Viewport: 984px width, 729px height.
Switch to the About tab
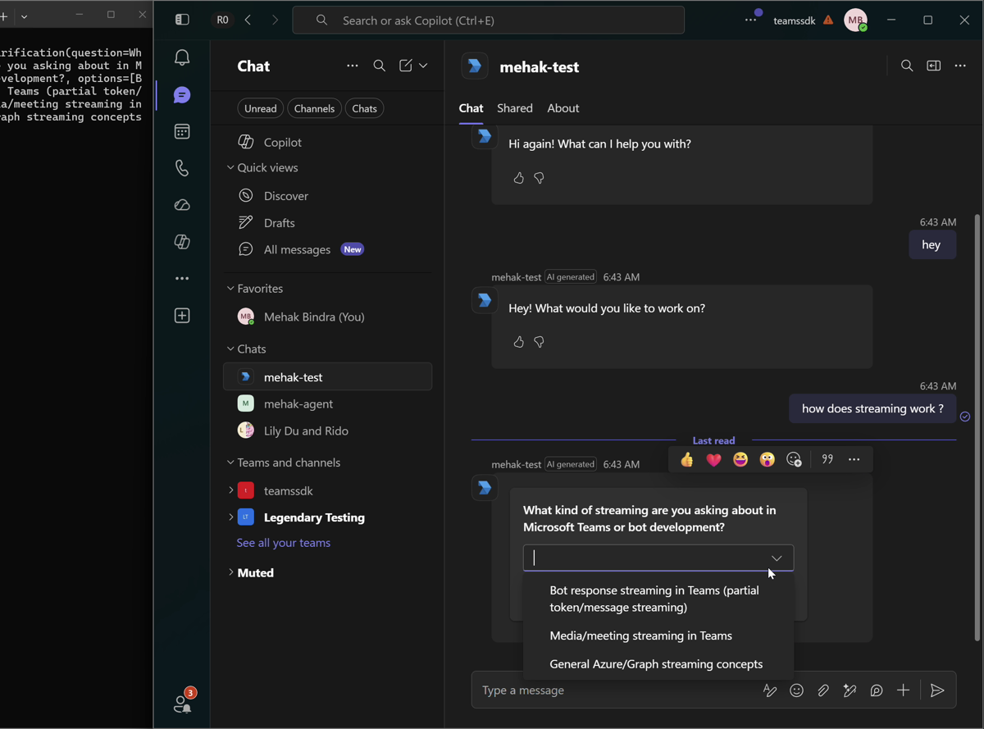click(x=563, y=108)
